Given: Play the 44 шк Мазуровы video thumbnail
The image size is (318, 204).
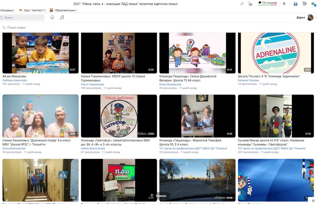Looking at the screenshot, I should (41, 53).
